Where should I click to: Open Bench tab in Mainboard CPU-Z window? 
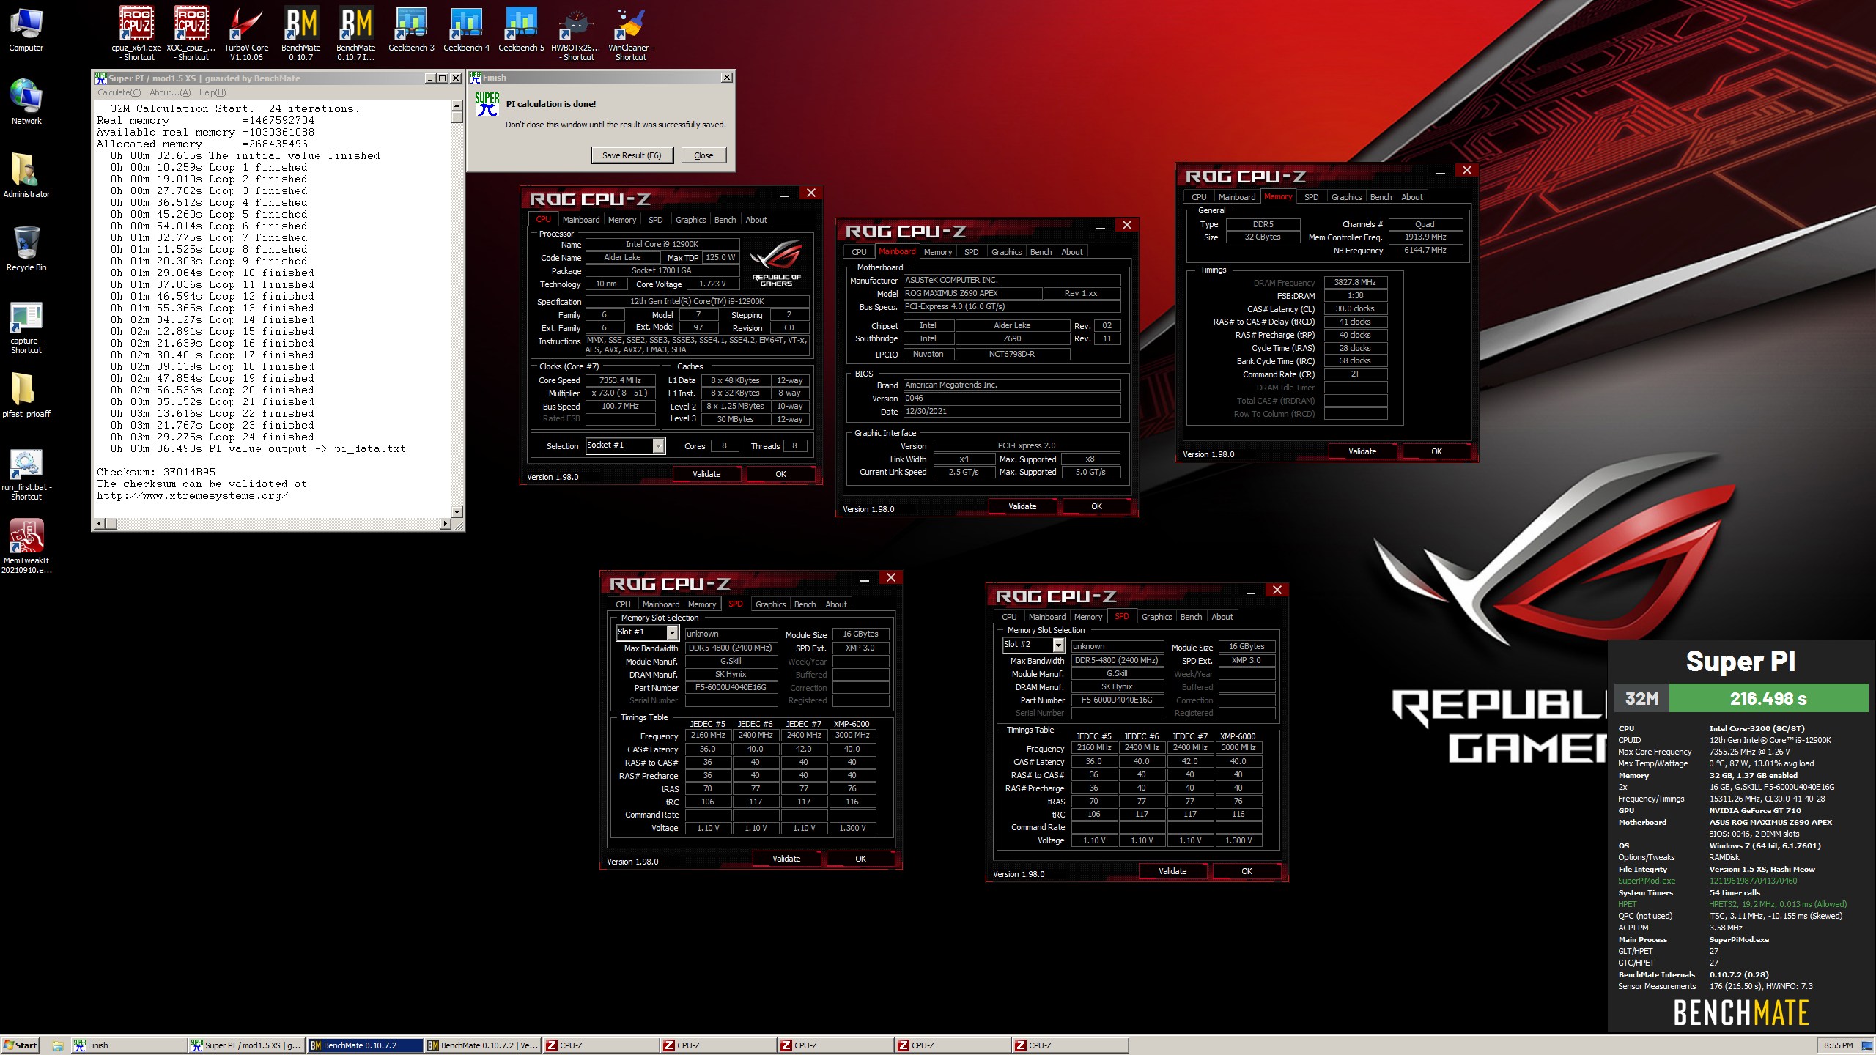pyautogui.click(x=1041, y=252)
